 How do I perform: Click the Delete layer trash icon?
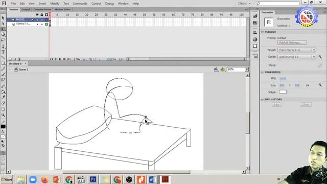pyautogui.click(x=19, y=59)
